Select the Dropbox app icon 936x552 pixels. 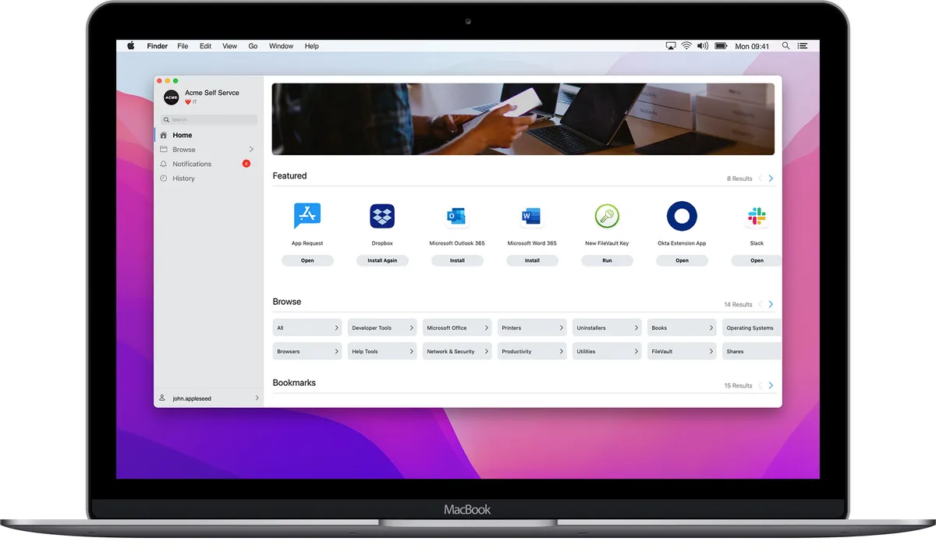[382, 215]
